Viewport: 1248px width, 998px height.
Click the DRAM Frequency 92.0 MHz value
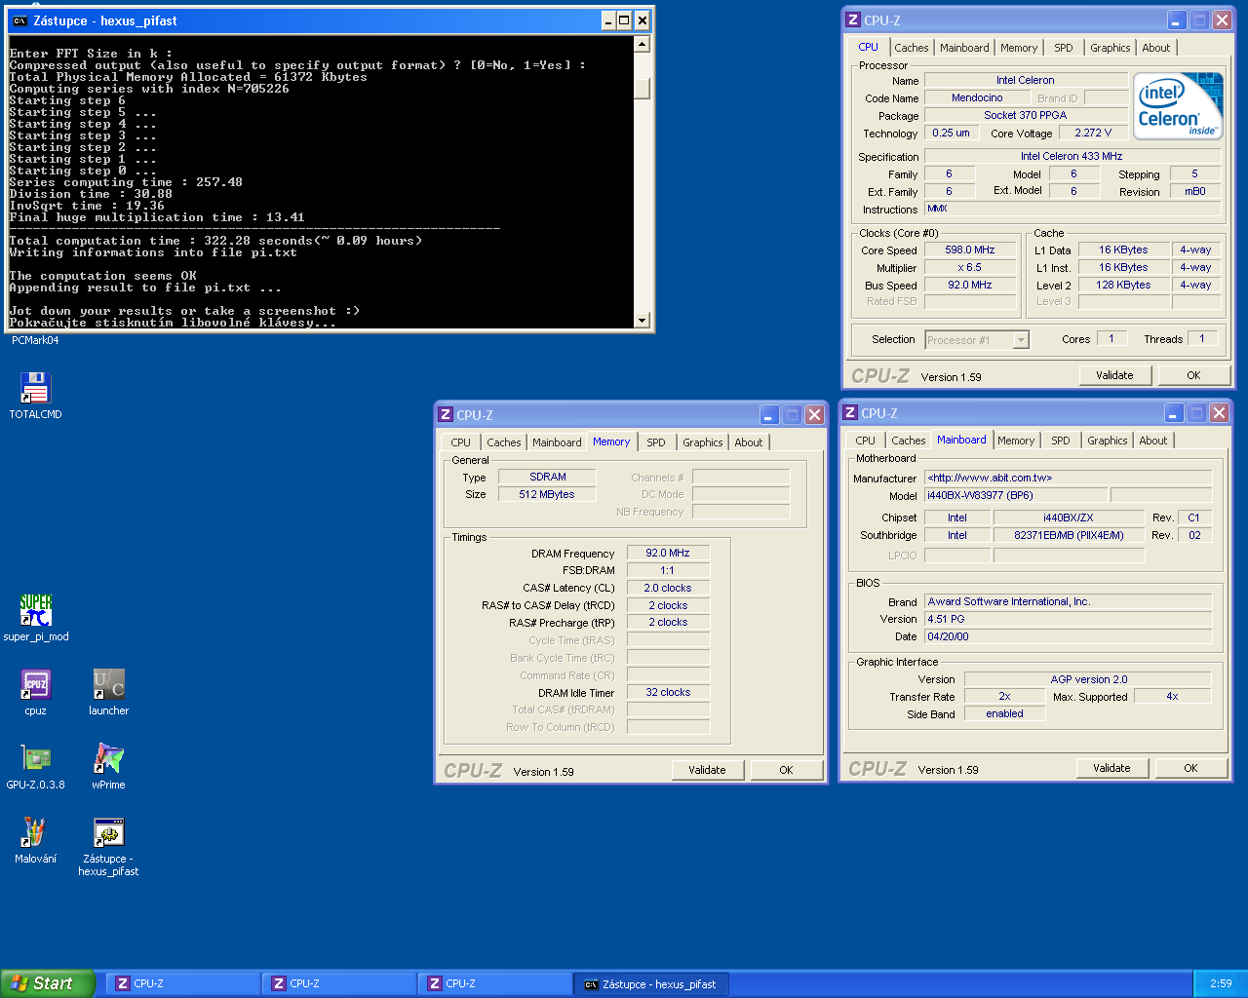(668, 553)
